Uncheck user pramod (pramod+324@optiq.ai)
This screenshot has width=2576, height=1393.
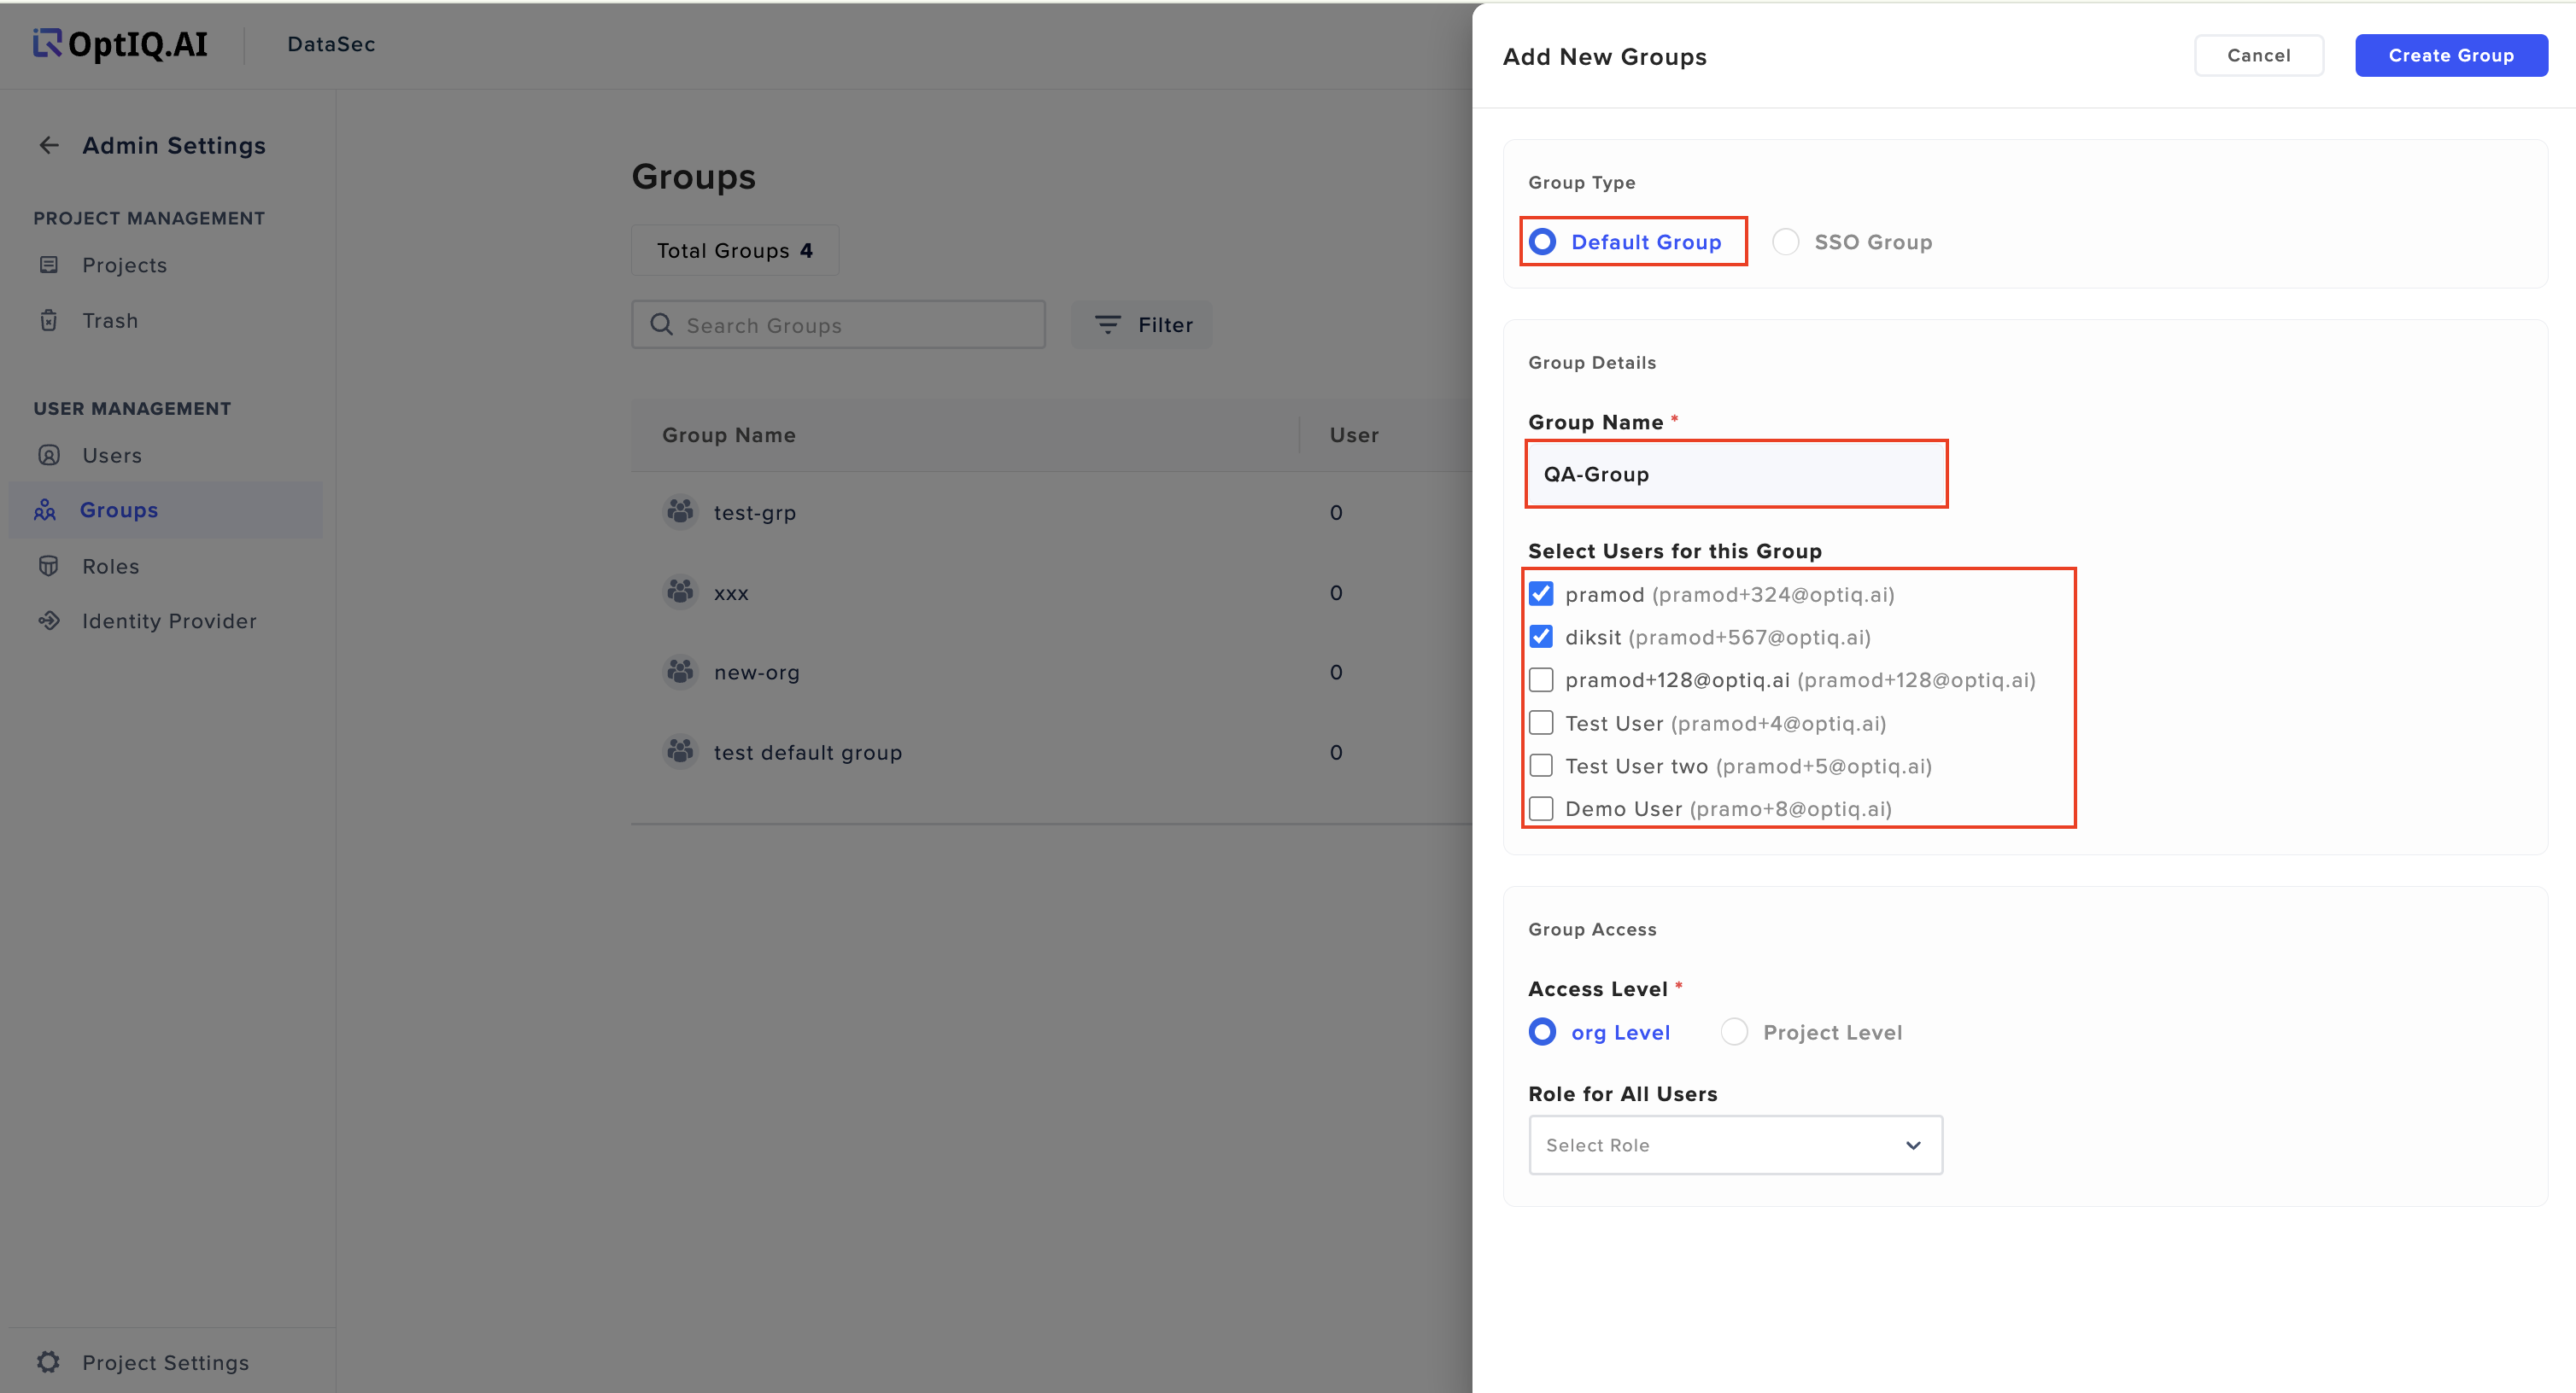1542,595
